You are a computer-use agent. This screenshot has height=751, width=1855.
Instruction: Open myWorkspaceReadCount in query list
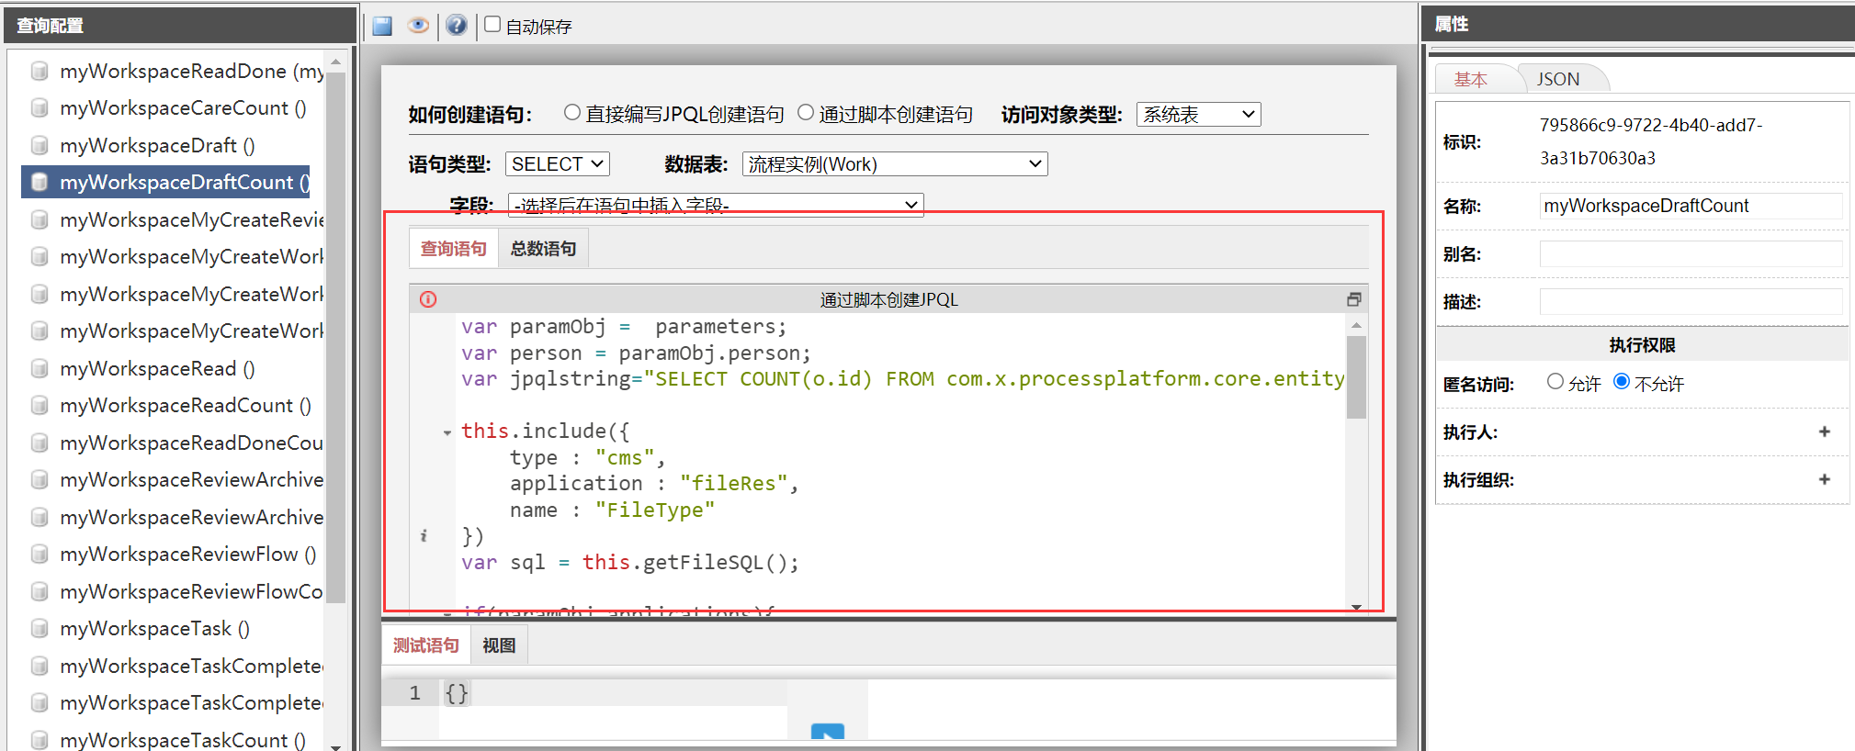185,406
